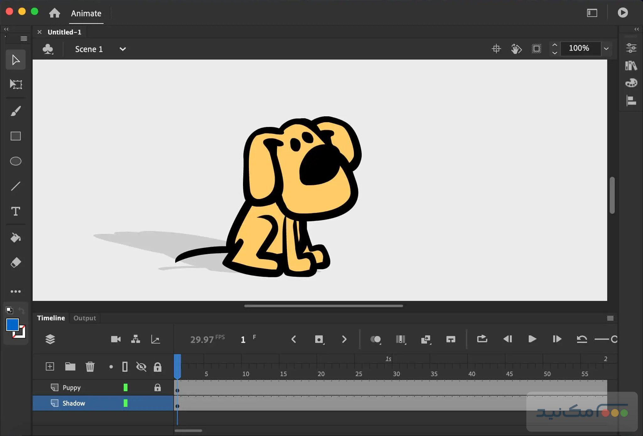
Task: Select the Text tool
Action: click(15, 212)
